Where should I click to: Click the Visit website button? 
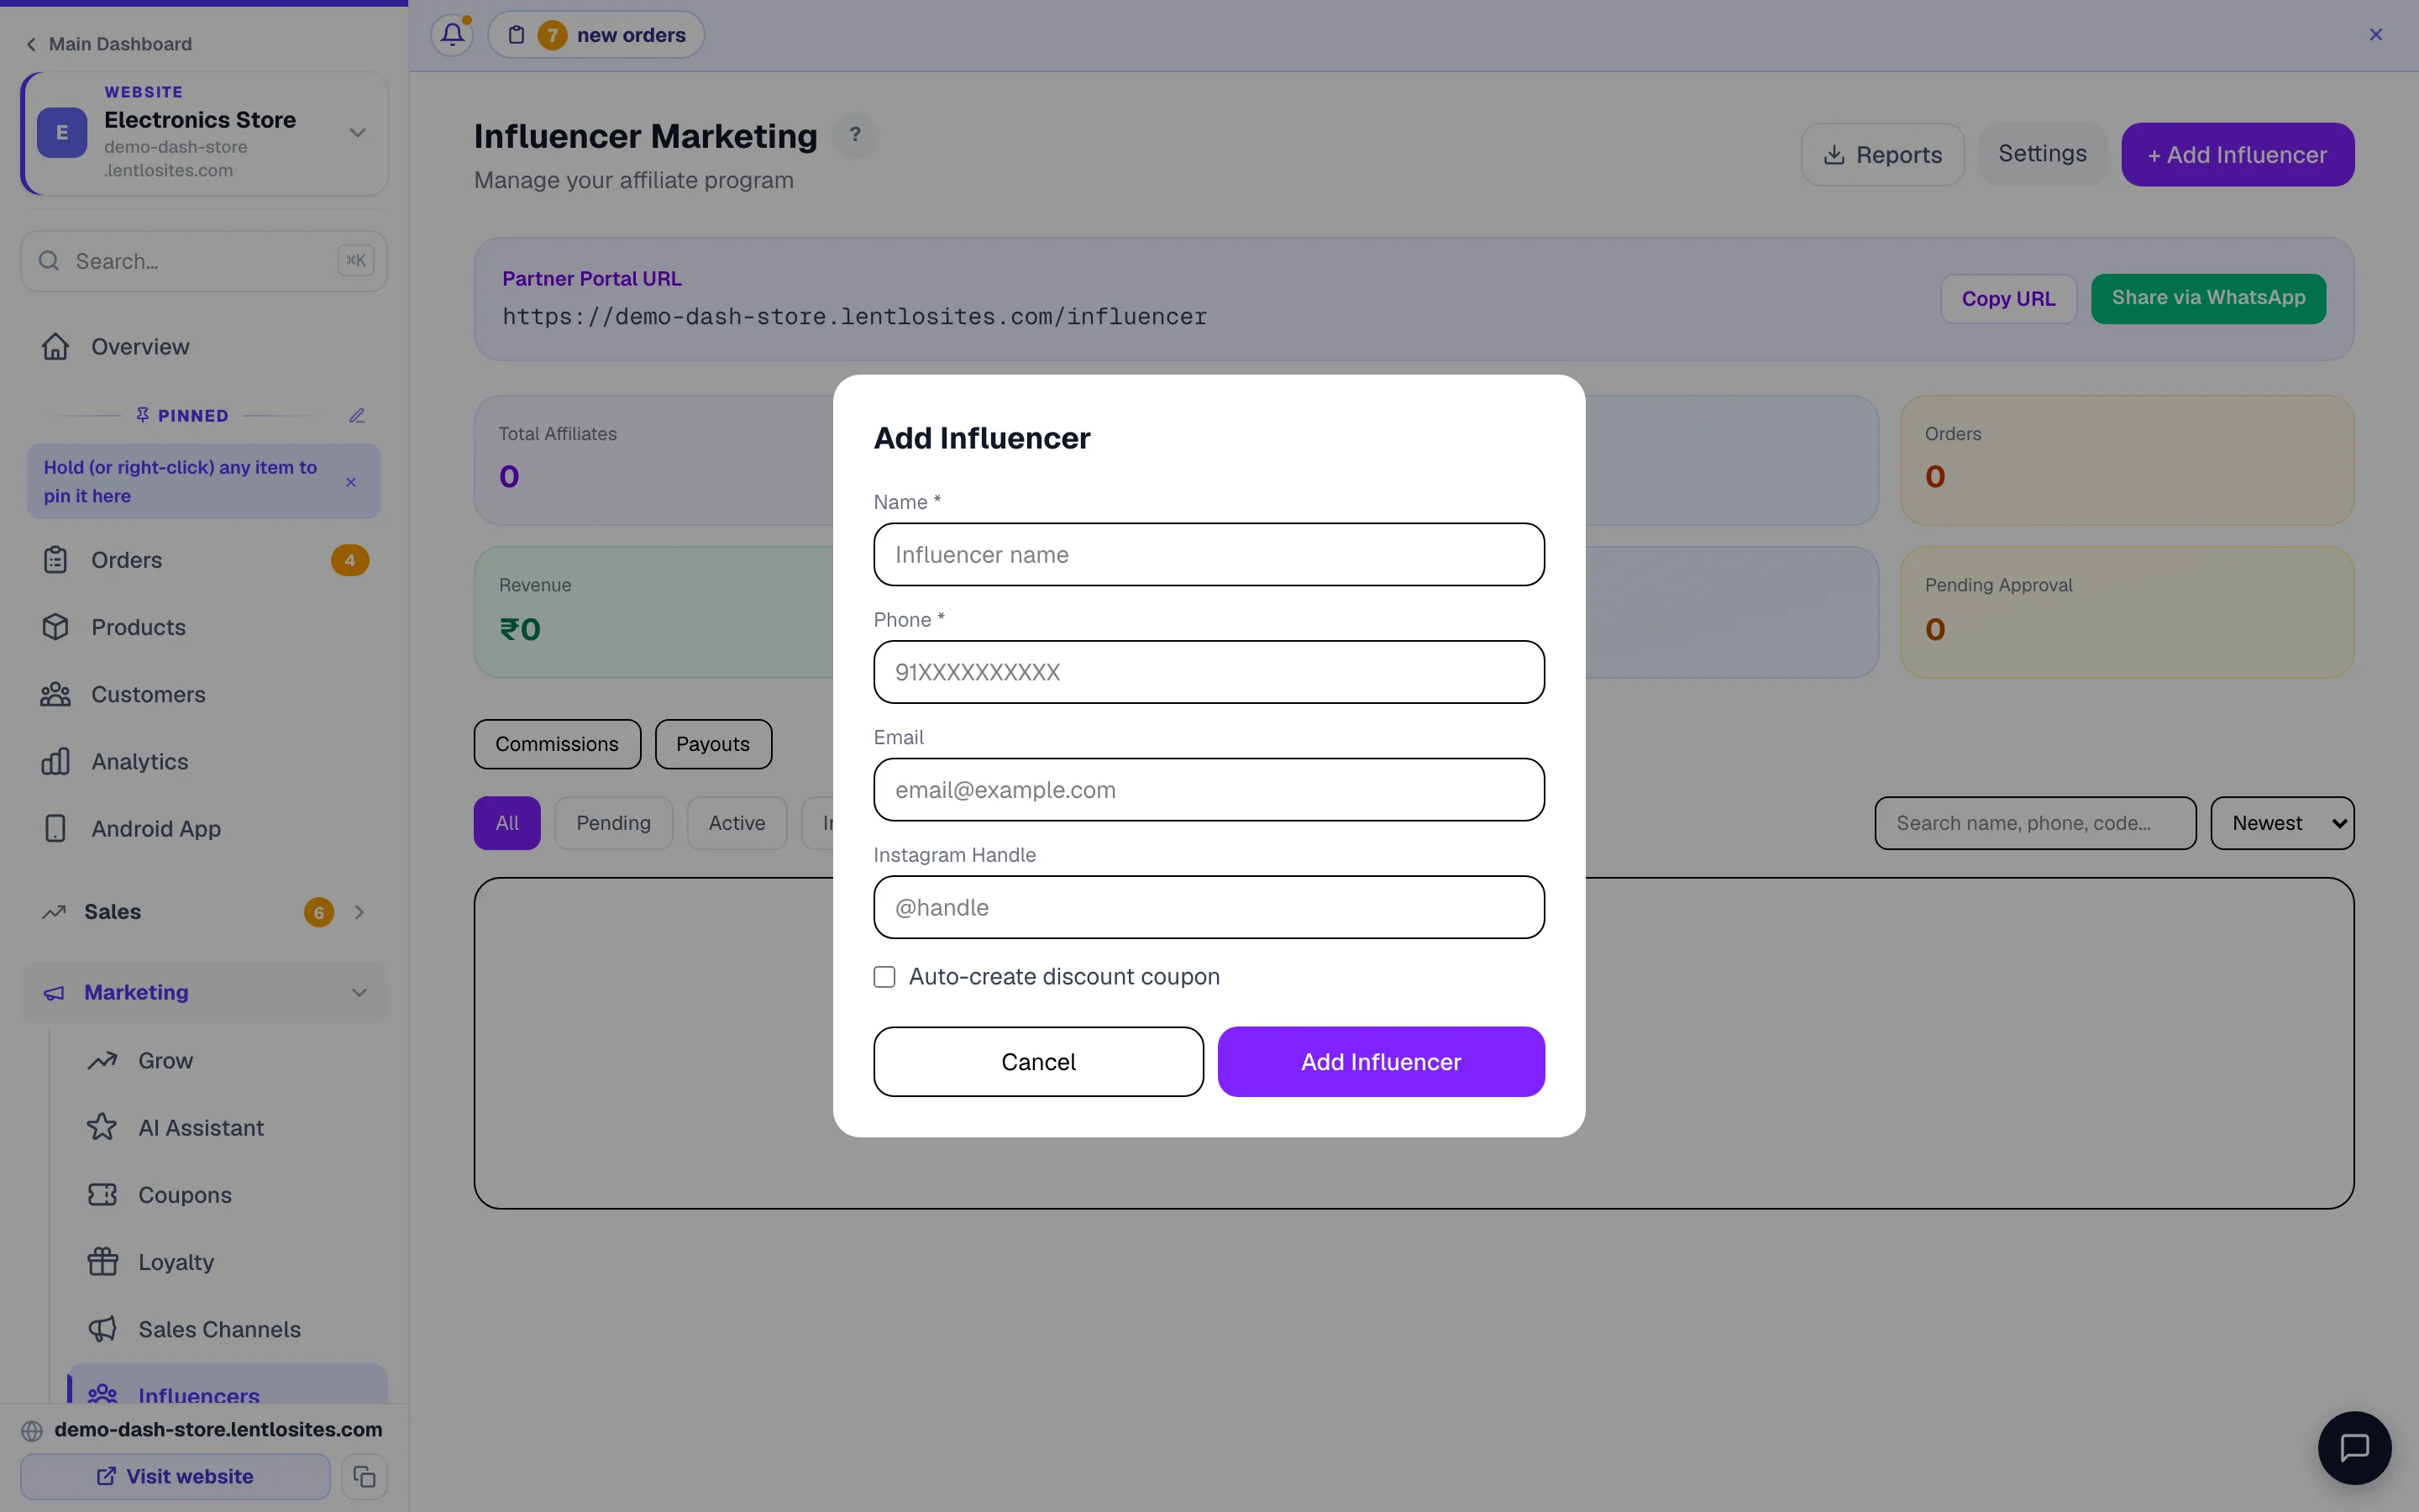[x=175, y=1476]
